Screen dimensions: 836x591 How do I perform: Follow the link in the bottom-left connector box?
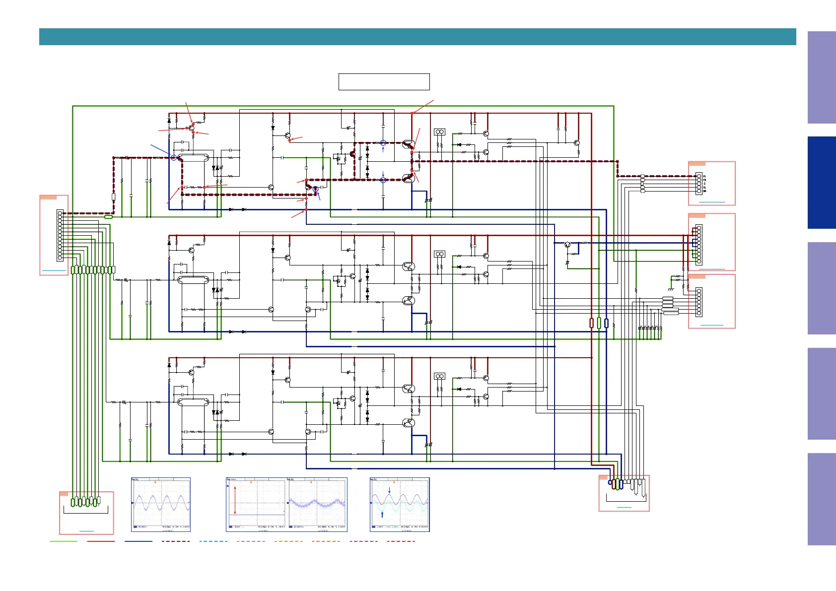pyautogui.click(x=86, y=531)
